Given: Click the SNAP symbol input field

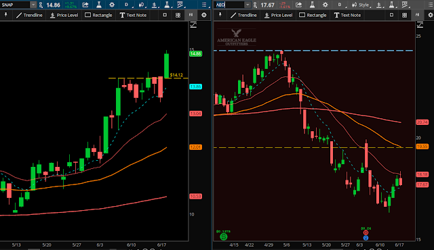Looking at the screenshot, I should pos(15,5).
